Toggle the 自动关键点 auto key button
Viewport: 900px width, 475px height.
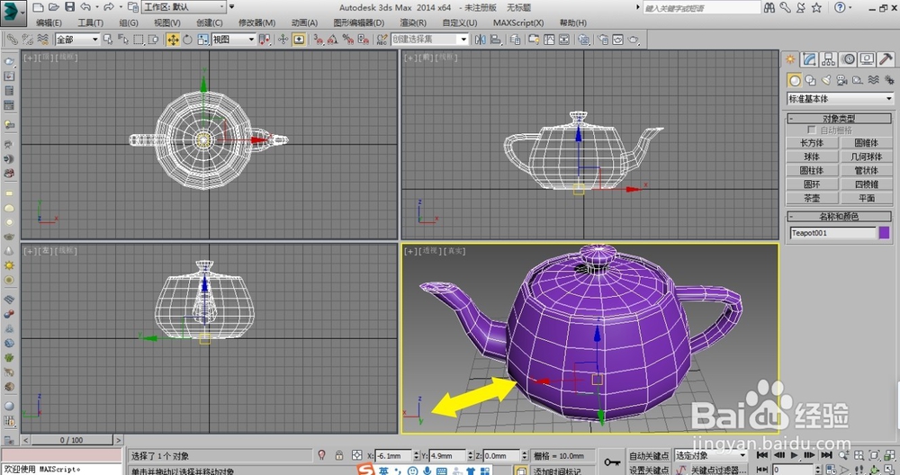pyautogui.click(x=649, y=455)
